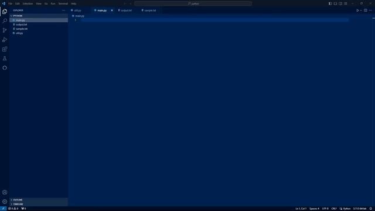Open the Manage gear icon
The image size is (375, 211).
pyautogui.click(x=5, y=202)
